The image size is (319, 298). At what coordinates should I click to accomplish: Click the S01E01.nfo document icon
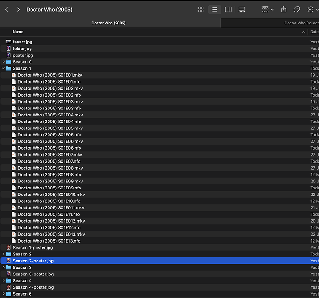point(13,82)
